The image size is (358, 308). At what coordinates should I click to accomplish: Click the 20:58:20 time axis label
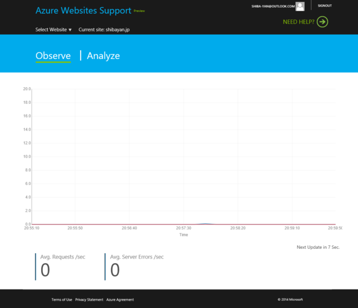238,228
